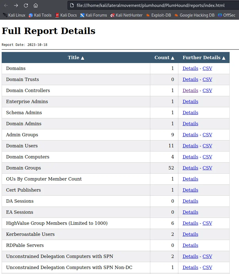Open Details link for Domain Admins

(x=190, y=124)
